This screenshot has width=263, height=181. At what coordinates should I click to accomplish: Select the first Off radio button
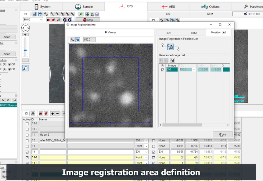click(x=9, y=64)
